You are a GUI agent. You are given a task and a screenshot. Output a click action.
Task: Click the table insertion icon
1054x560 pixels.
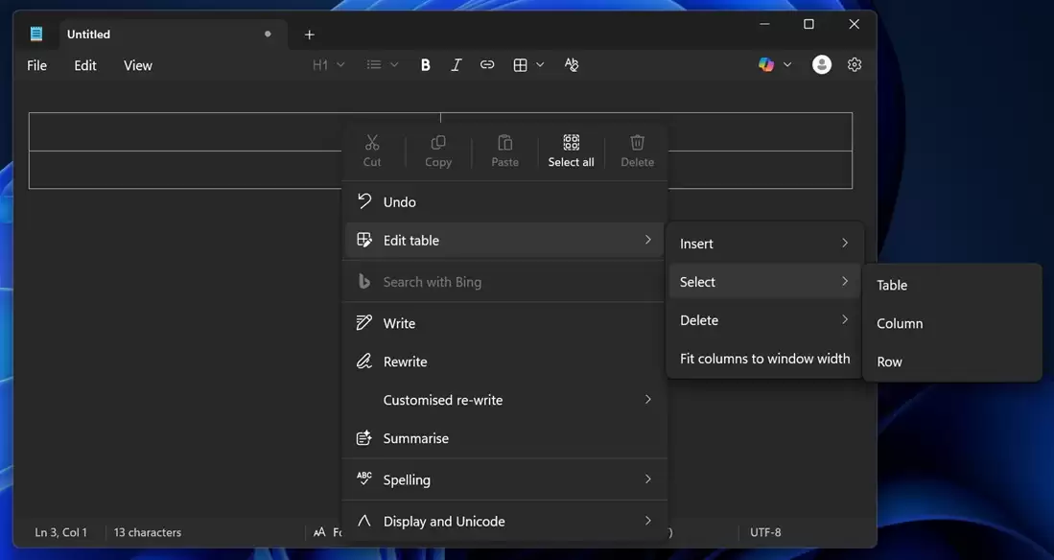click(520, 63)
